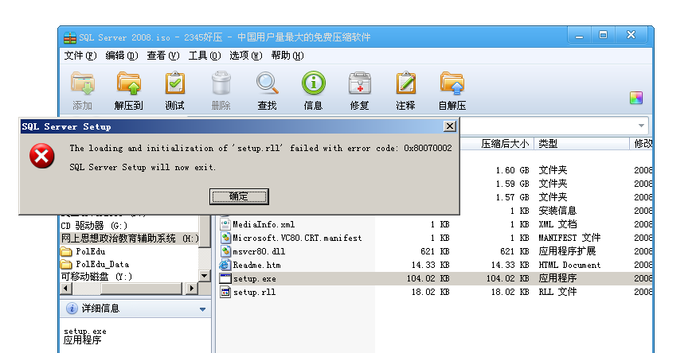
Task: Select the MediaInfo.xml file name
Action: 264,224
